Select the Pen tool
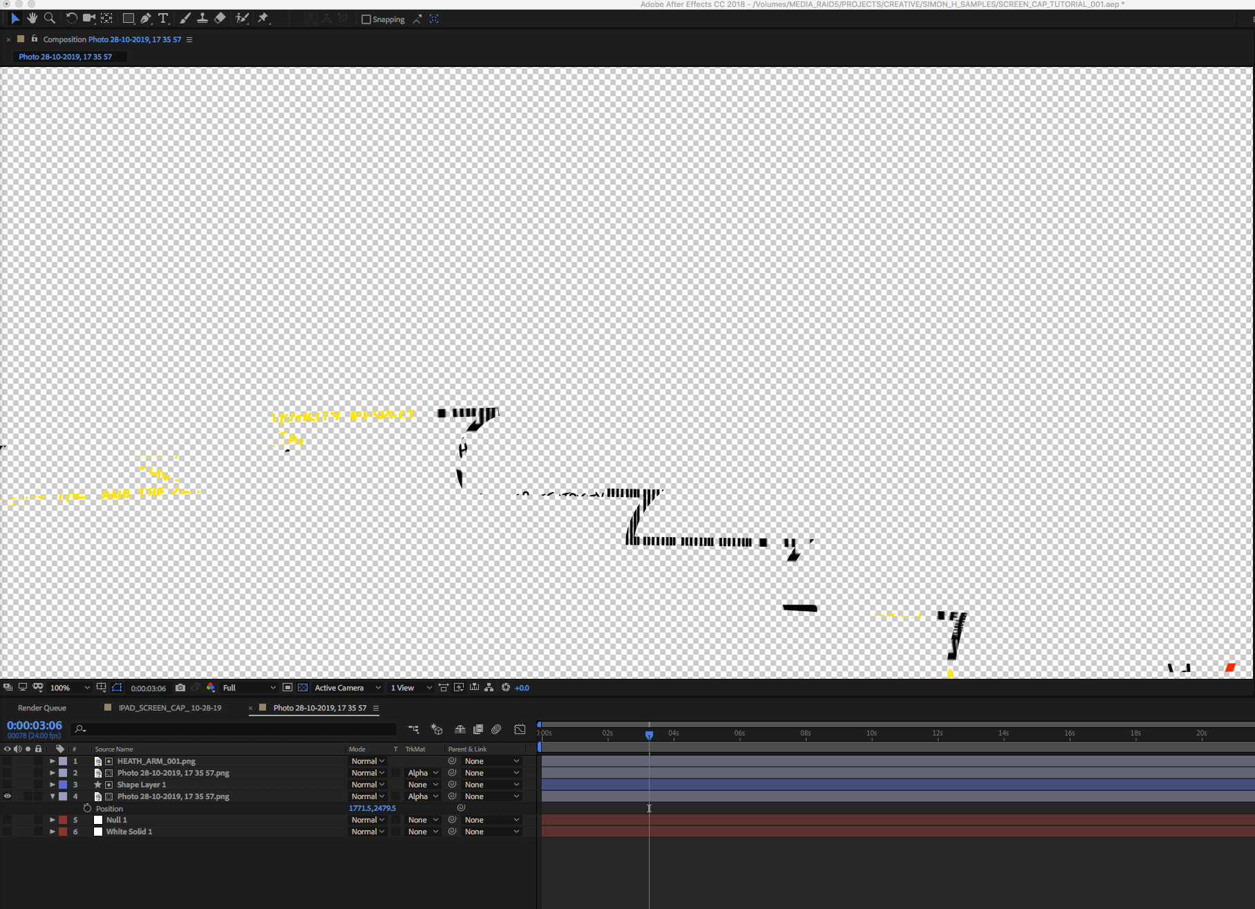This screenshot has height=909, width=1255. pos(146,19)
